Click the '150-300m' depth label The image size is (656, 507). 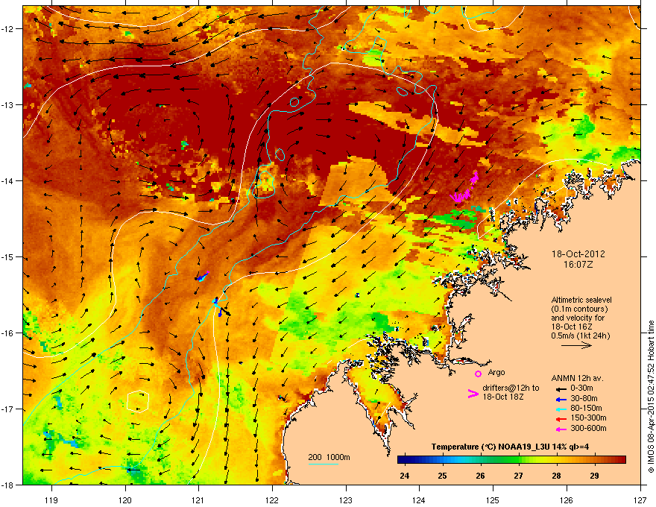pyautogui.click(x=588, y=418)
